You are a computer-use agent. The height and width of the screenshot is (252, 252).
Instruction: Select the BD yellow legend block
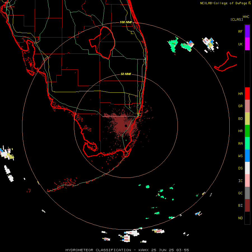247,119
